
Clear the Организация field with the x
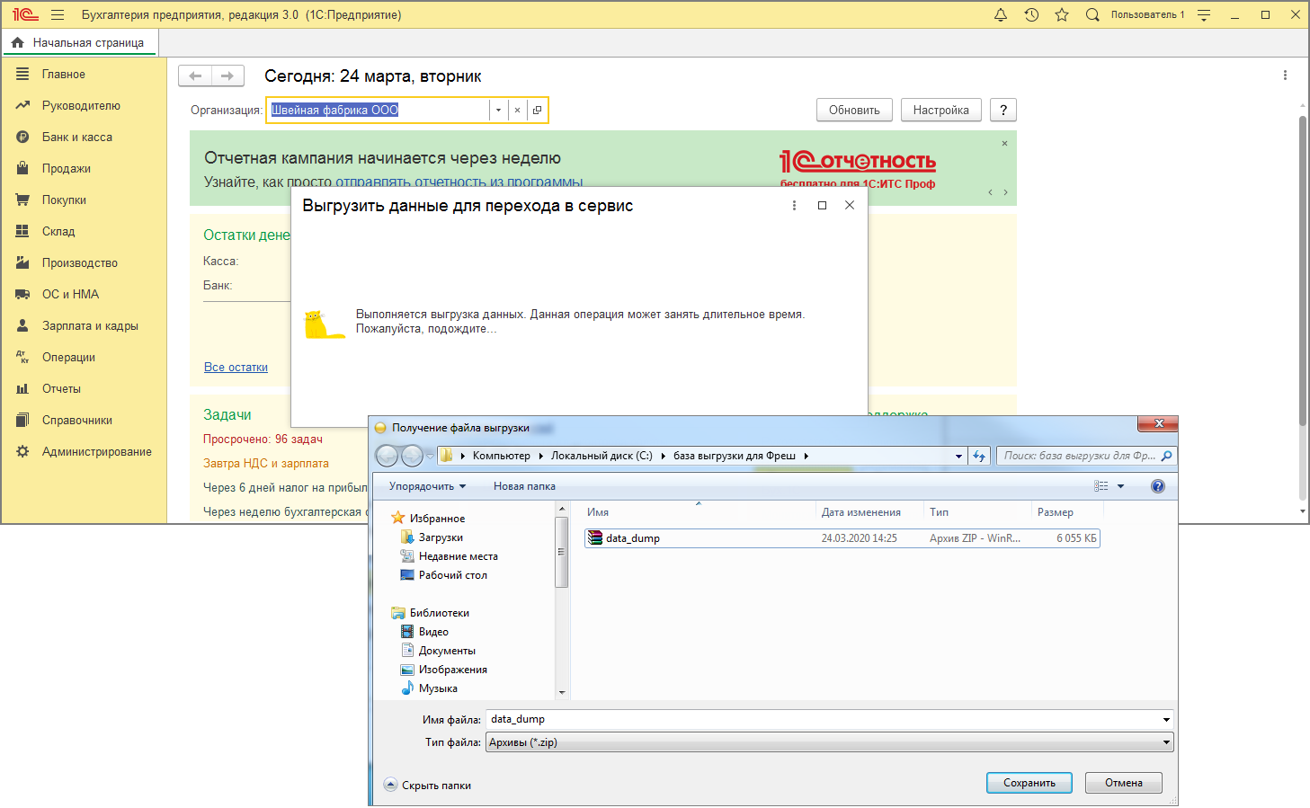pyautogui.click(x=517, y=110)
